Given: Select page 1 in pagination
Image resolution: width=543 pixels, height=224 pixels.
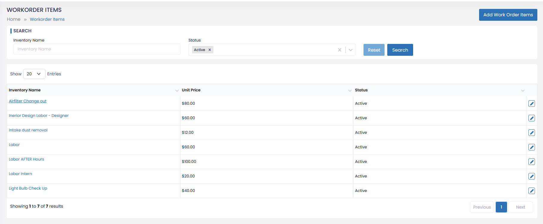Looking at the screenshot, I should (501, 207).
